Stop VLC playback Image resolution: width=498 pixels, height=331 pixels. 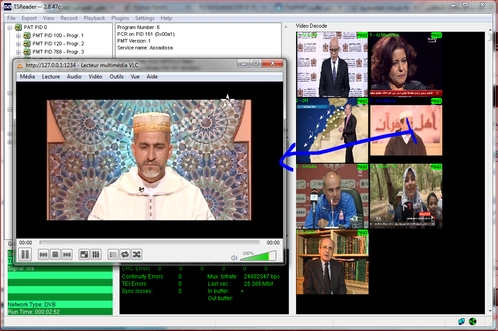[55, 254]
